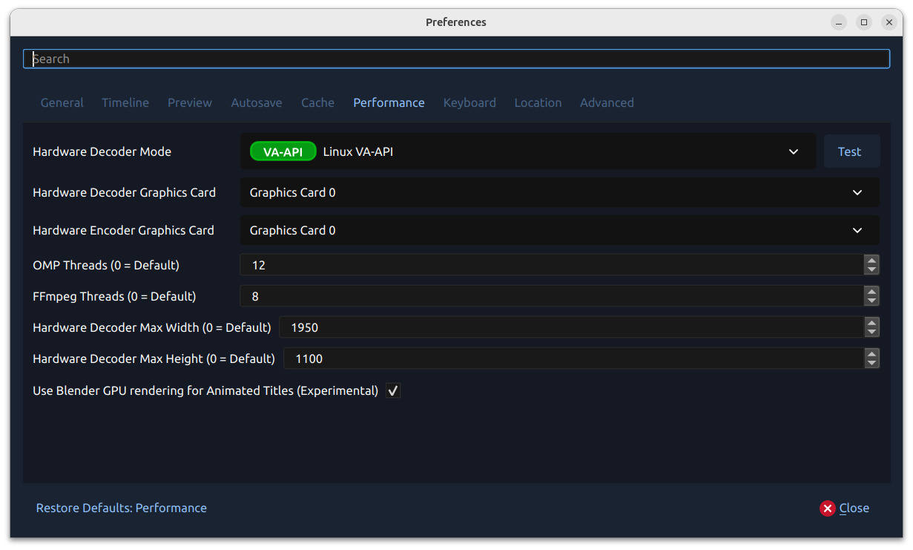Image resolution: width=913 pixels, height=550 pixels.
Task: Click the FFmpeg Threads (0 = Default) label
Action: pos(114,296)
